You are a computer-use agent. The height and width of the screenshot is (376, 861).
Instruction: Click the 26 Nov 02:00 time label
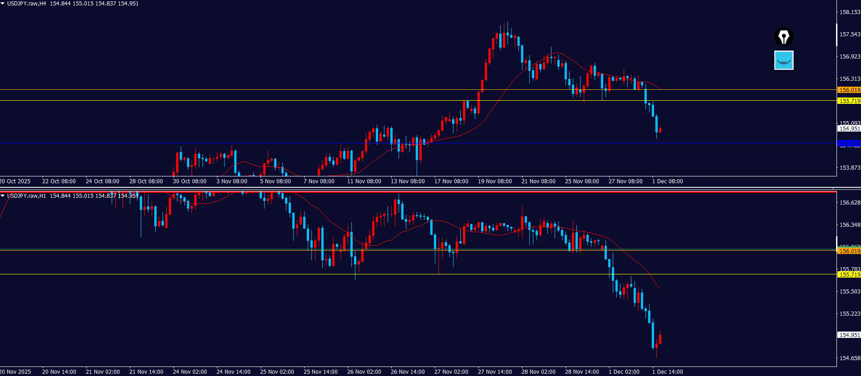coord(364,372)
